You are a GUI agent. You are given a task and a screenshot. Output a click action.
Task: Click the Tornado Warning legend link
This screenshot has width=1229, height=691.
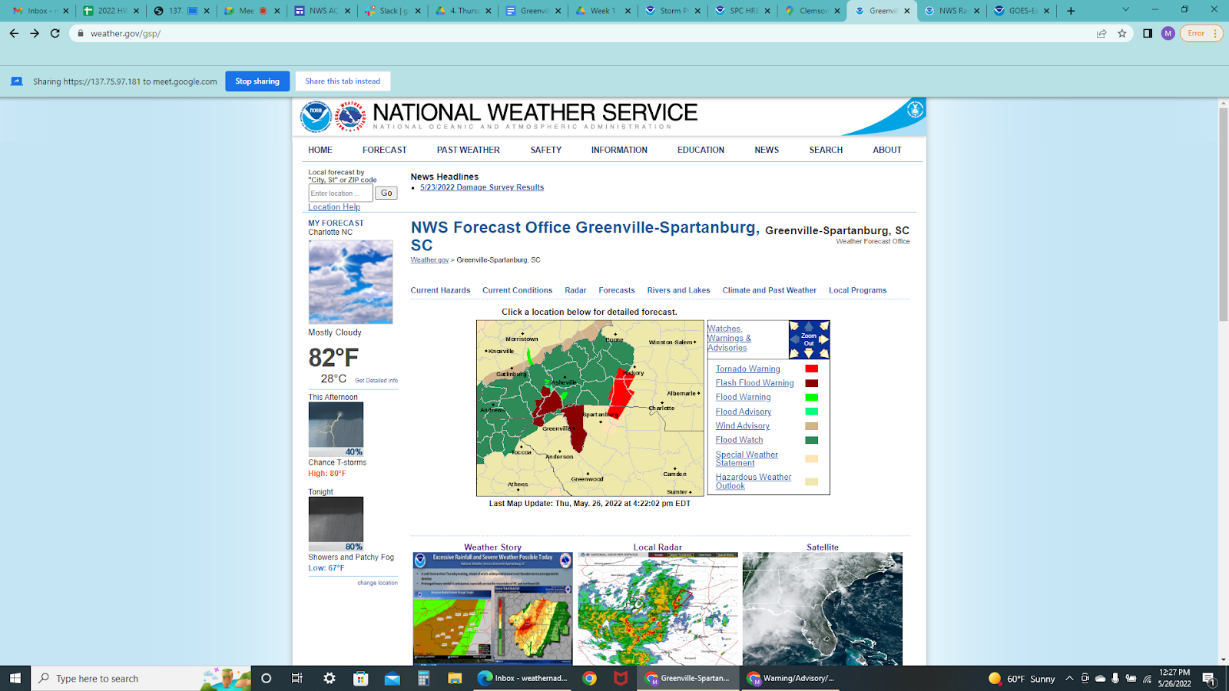click(x=747, y=369)
